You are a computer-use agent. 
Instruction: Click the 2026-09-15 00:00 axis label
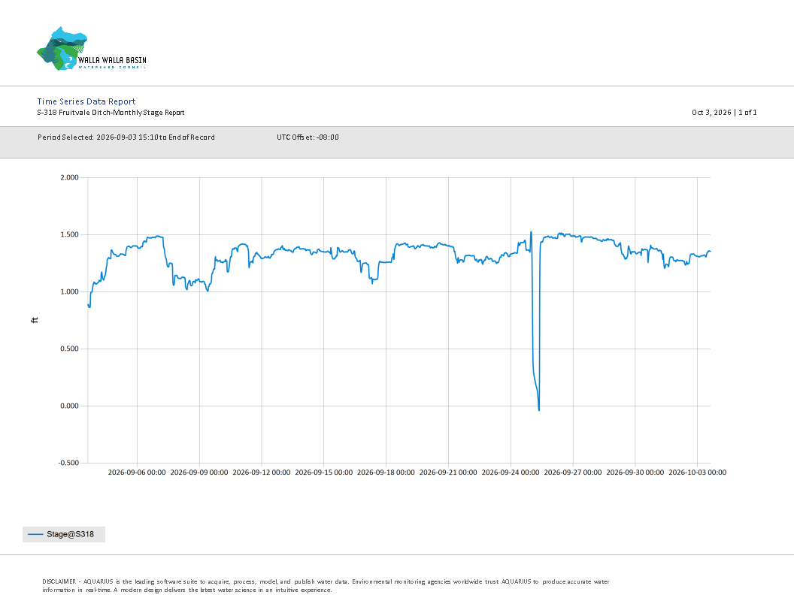[x=323, y=473]
